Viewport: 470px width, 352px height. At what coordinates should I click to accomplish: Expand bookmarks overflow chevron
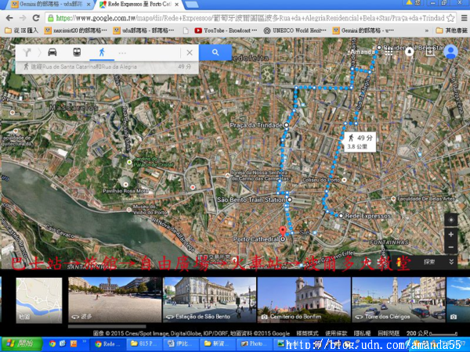tap(427, 31)
